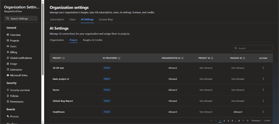279x124 pixels.
Task: Click the RequisitionFlow organization name
Action: coord(13,11)
